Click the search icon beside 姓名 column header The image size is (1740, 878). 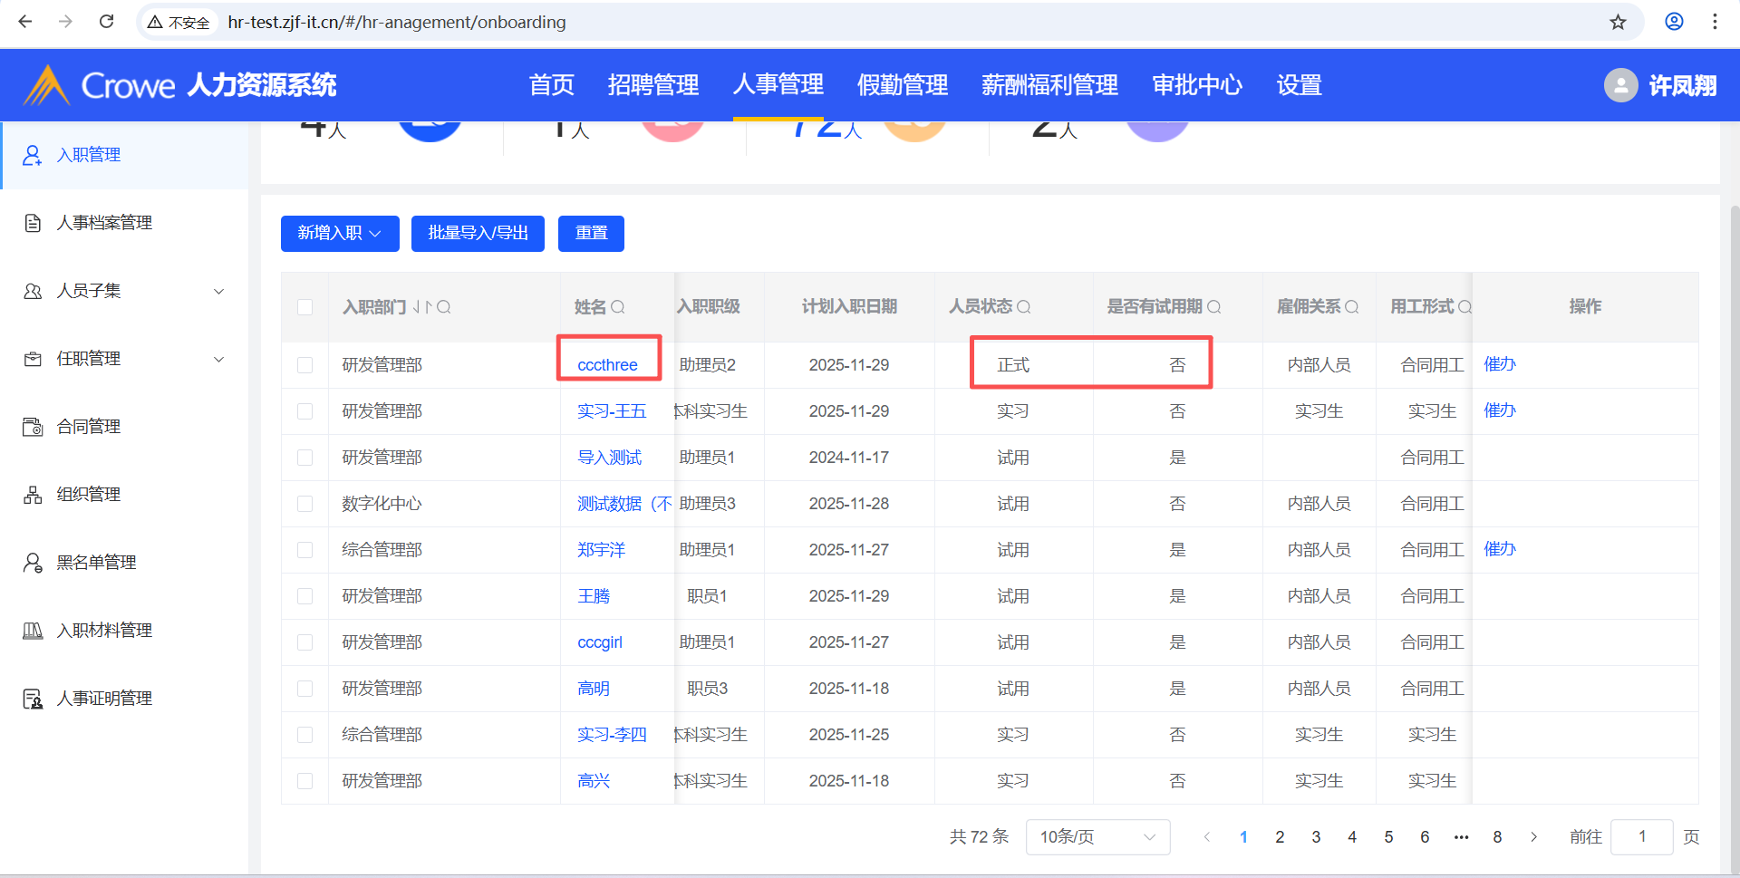coord(618,307)
